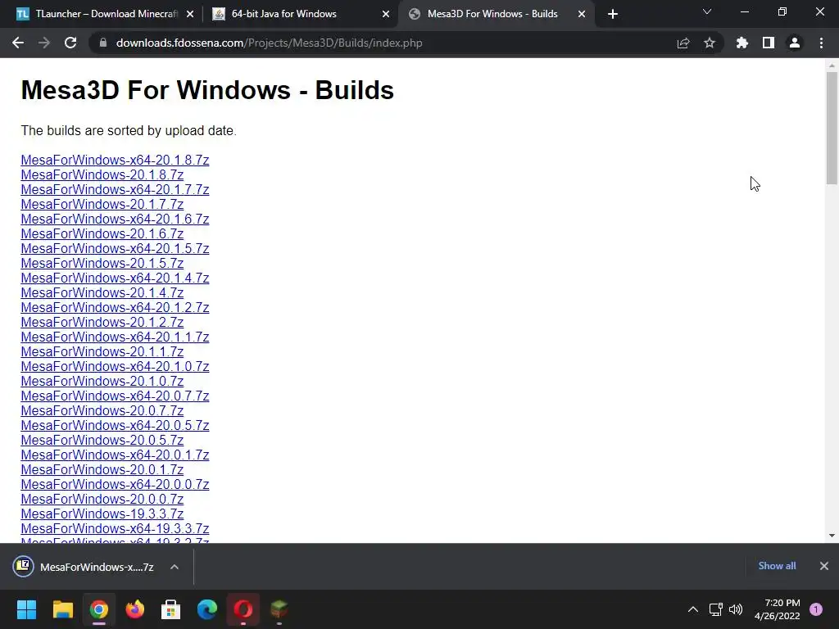Screen dimensions: 839x629
Task: Fetch the MesaForWindows-20.0.0.7z build
Action: [102, 499]
